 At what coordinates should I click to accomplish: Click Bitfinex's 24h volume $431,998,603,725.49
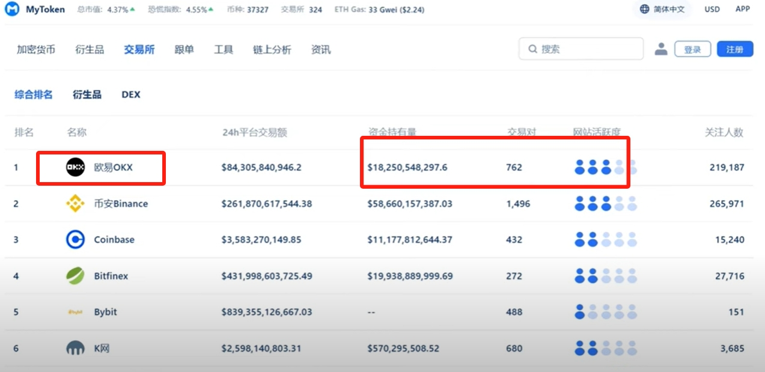pos(267,276)
